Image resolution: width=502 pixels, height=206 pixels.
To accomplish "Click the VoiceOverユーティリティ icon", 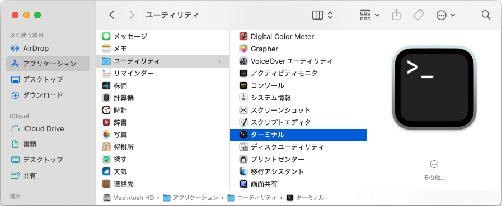I will pos(243,61).
